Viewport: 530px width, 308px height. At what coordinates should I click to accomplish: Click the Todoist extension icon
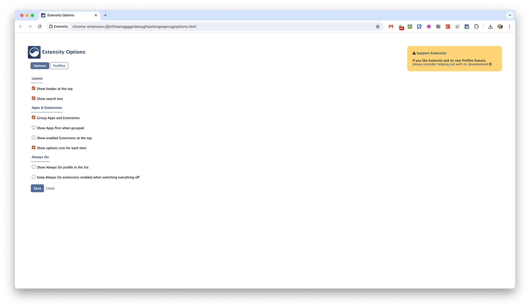(x=448, y=26)
